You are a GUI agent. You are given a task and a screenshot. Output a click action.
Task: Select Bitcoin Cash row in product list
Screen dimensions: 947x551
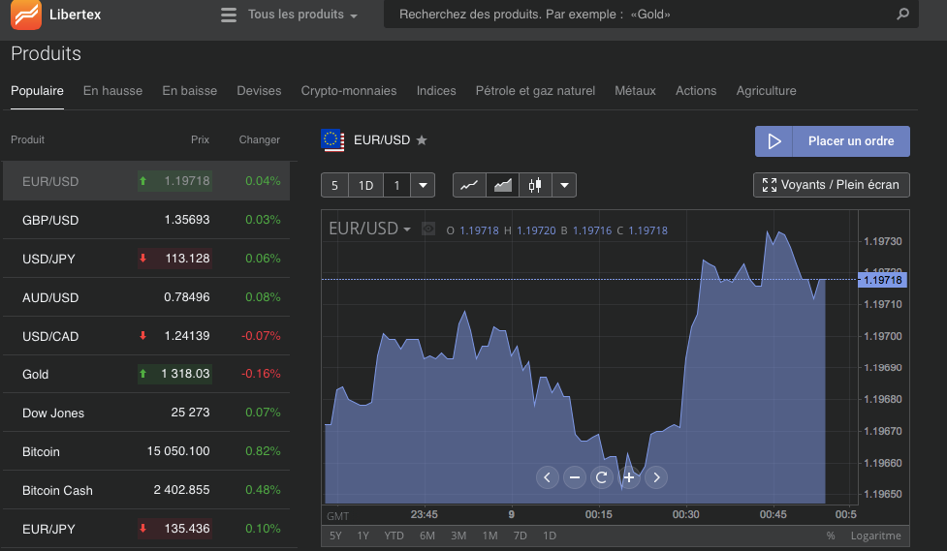click(146, 490)
